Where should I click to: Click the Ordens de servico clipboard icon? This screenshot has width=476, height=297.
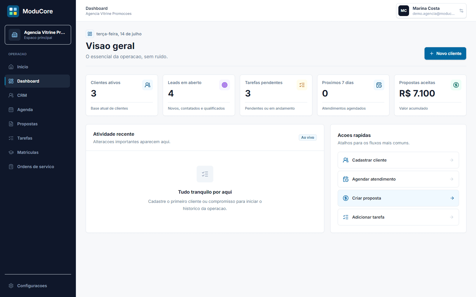pyautogui.click(x=11, y=167)
